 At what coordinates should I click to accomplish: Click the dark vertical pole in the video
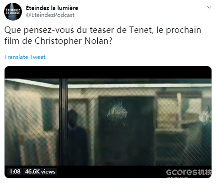pos(63,122)
